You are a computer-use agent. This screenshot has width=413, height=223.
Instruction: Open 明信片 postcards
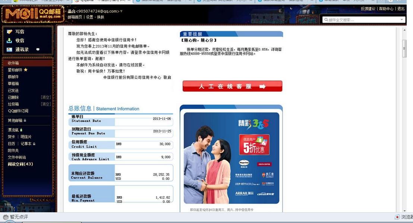click(x=26, y=136)
